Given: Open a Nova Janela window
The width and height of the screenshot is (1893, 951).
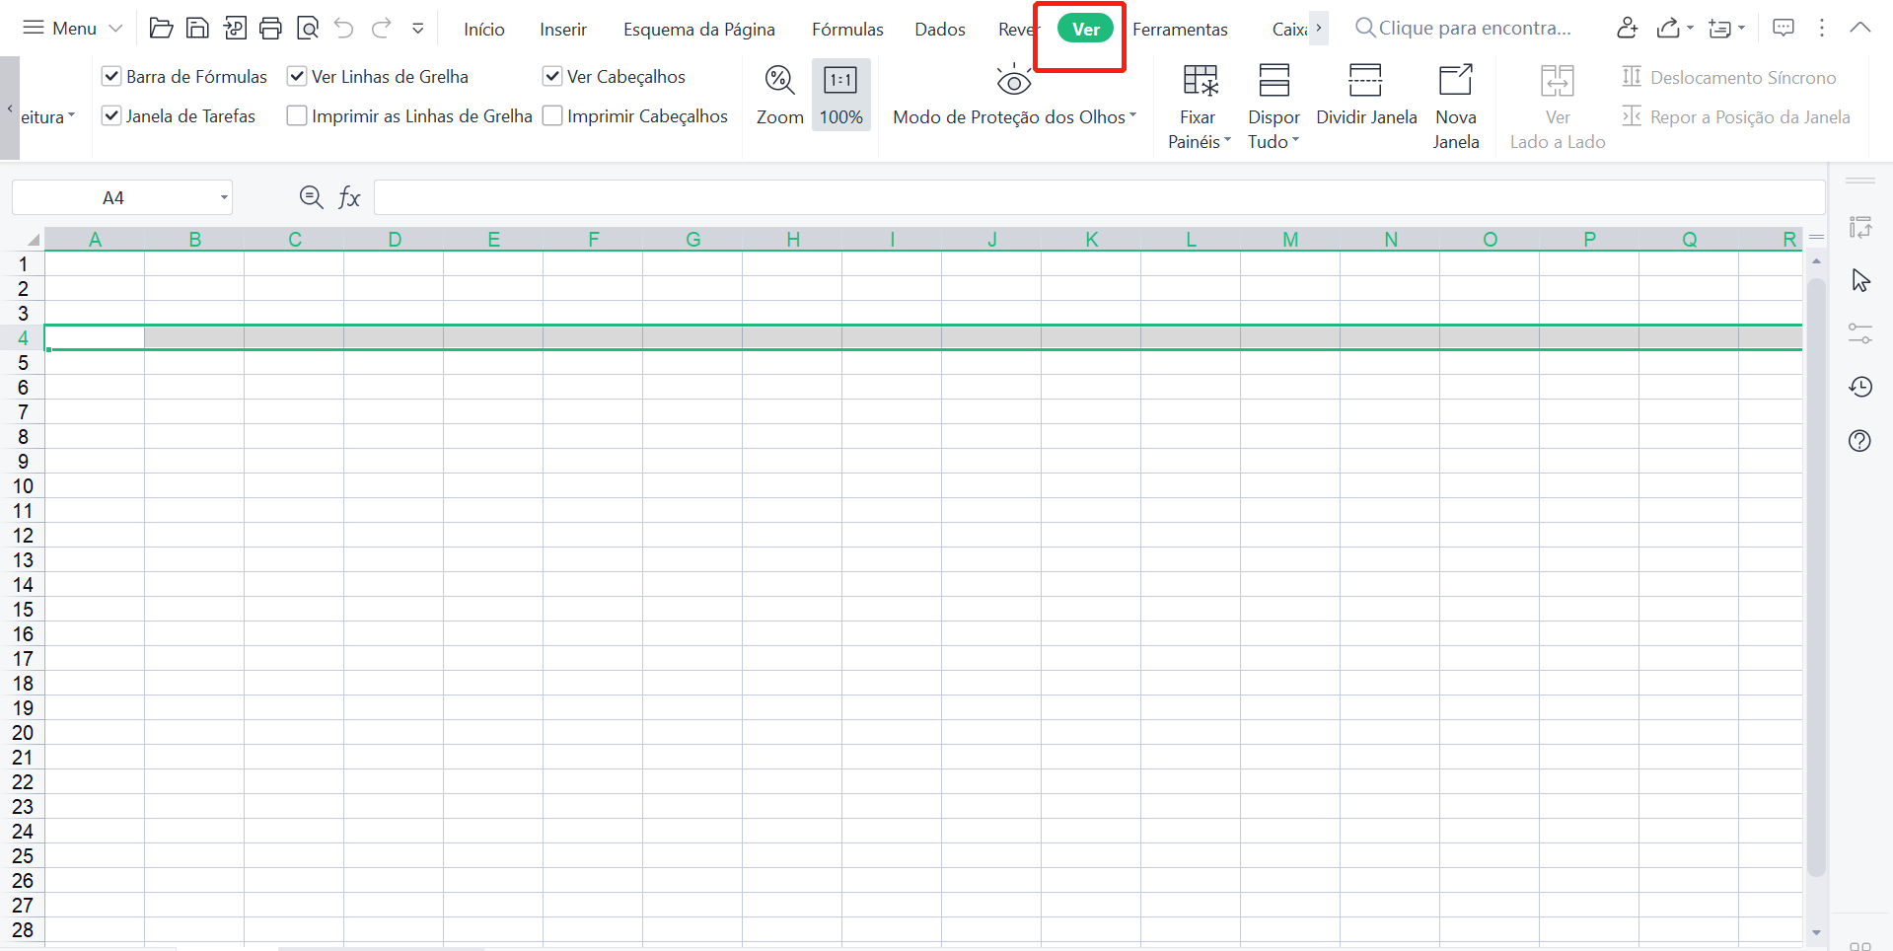Looking at the screenshot, I should tap(1455, 80).
